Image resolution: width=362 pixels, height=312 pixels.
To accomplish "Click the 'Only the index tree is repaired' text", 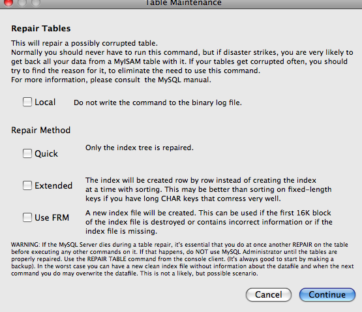I will click(x=140, y=148).
